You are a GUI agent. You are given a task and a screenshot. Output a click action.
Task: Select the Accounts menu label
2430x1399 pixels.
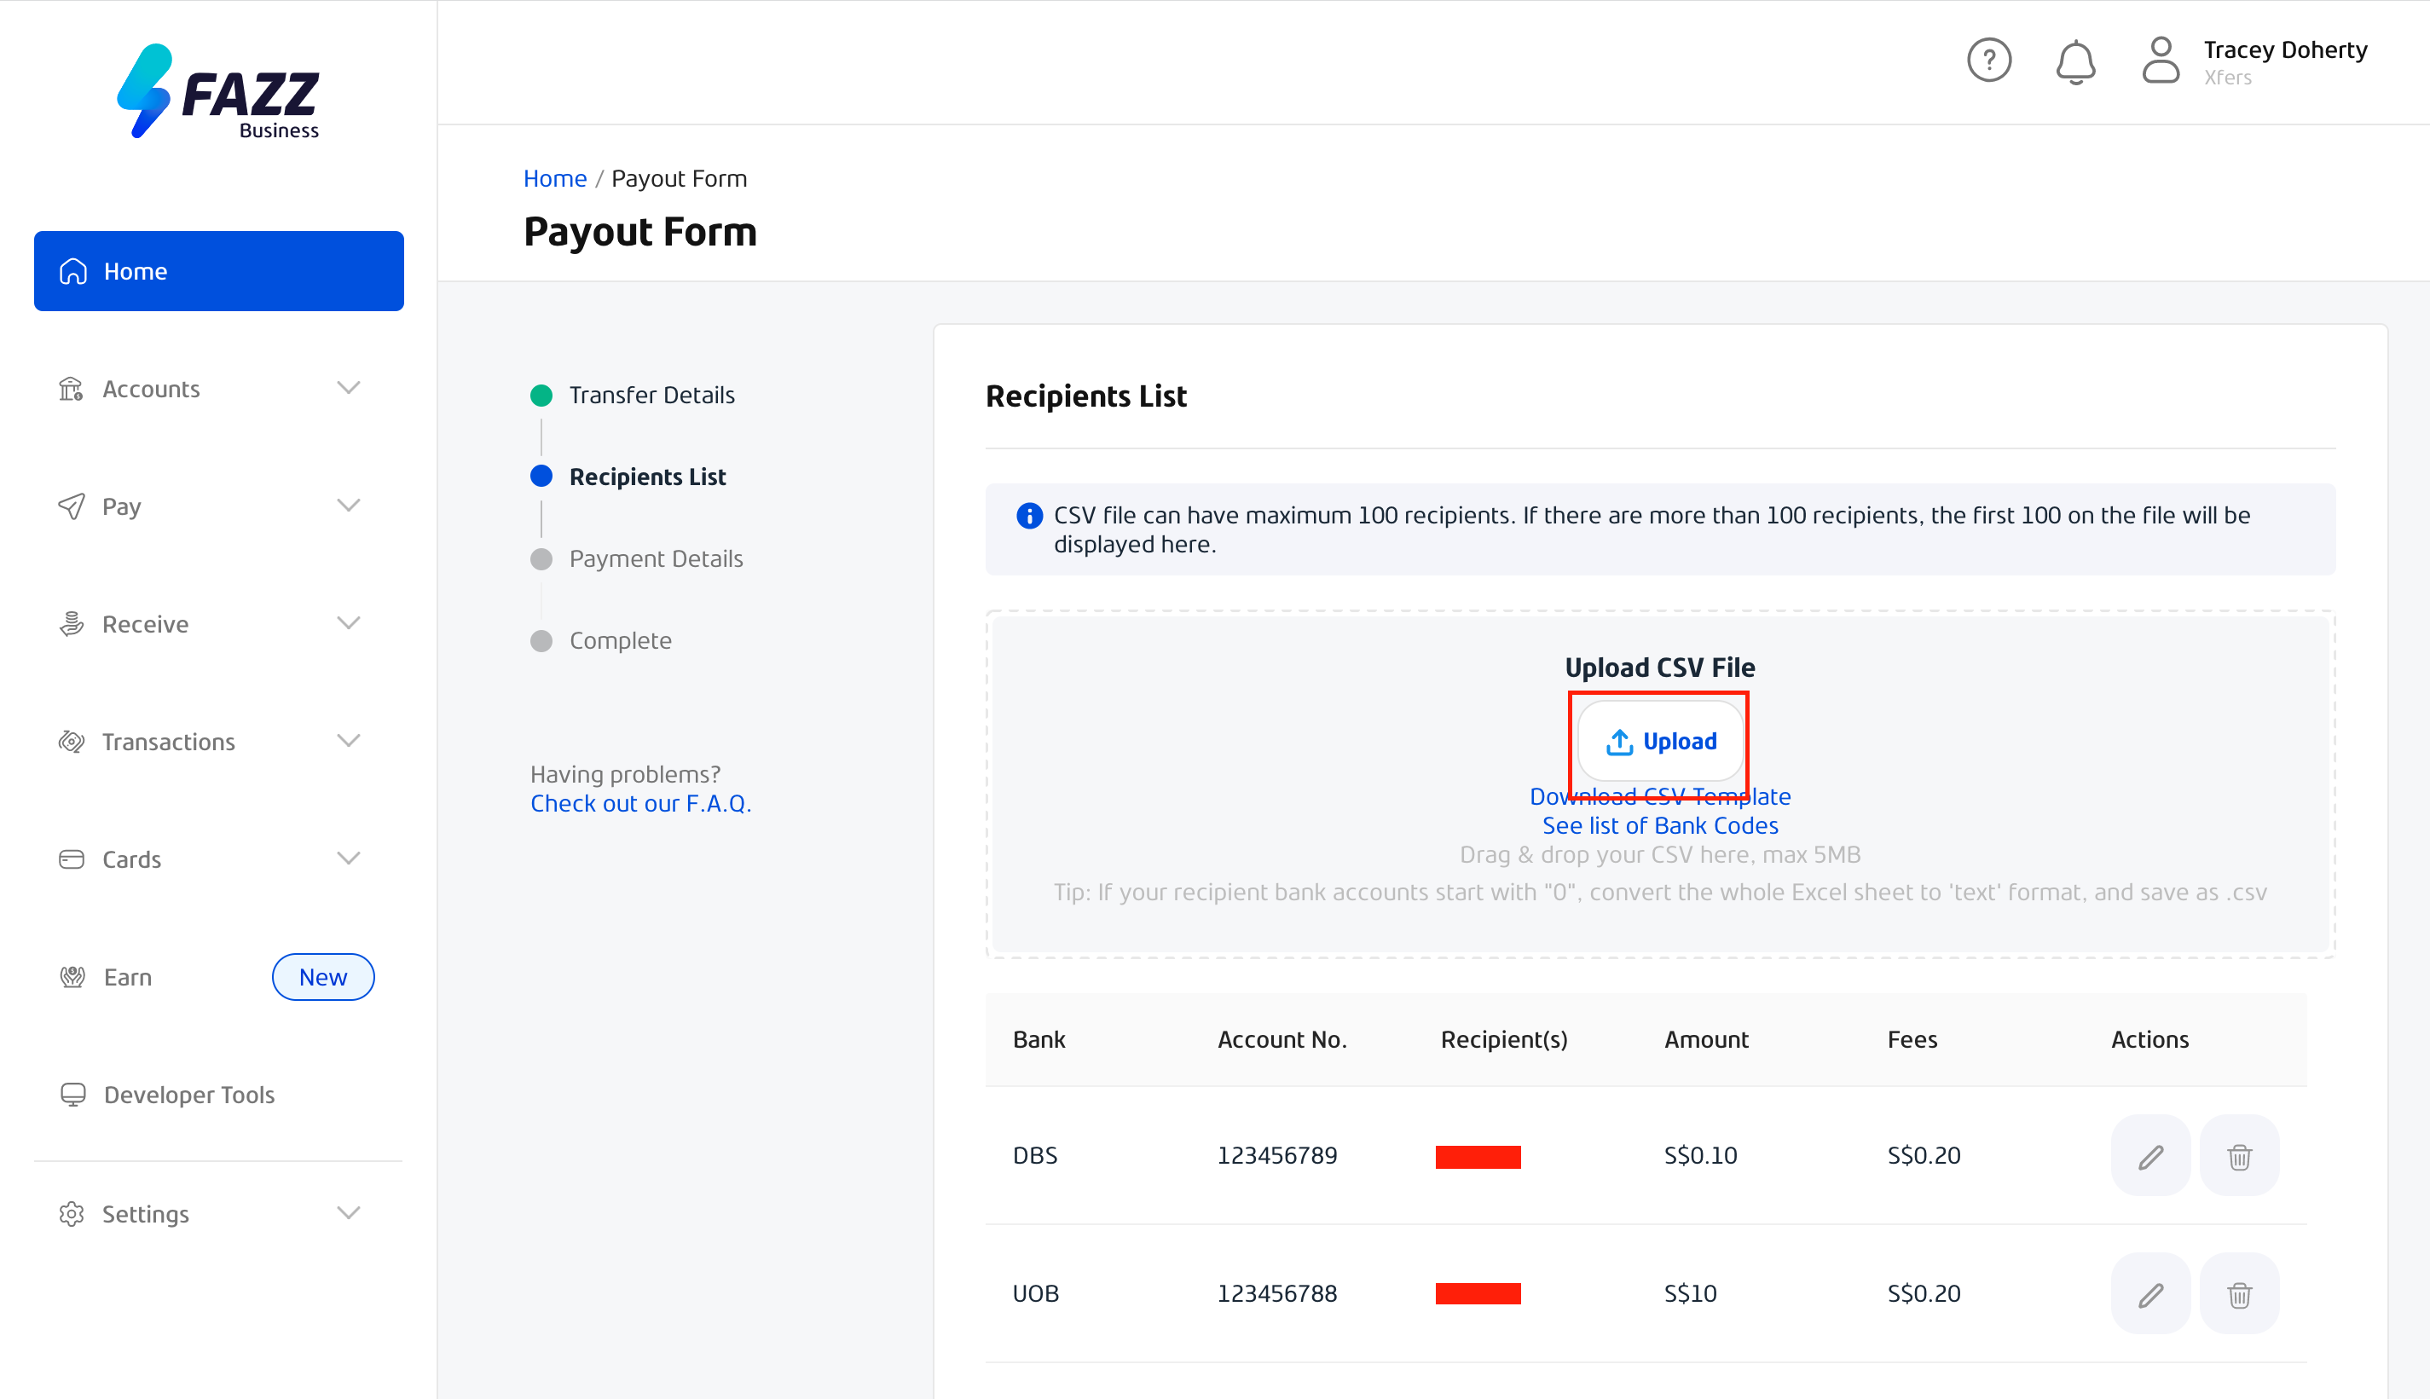tap(151, 389)
